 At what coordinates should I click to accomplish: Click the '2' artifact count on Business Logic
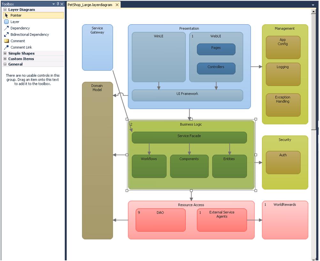coord(131,124)
